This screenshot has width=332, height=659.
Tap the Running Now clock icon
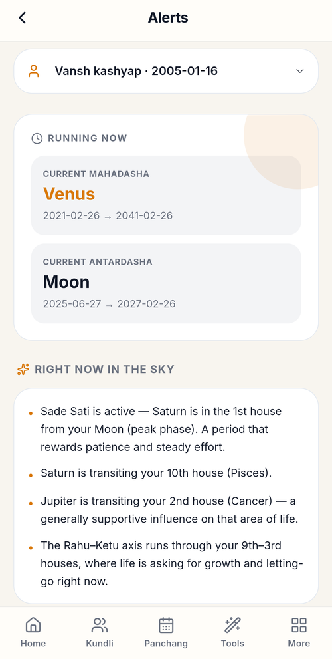pos(37,138)
